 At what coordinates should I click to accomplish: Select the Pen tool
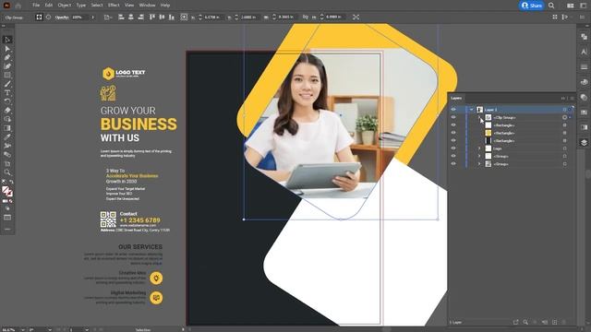[7, 57]
